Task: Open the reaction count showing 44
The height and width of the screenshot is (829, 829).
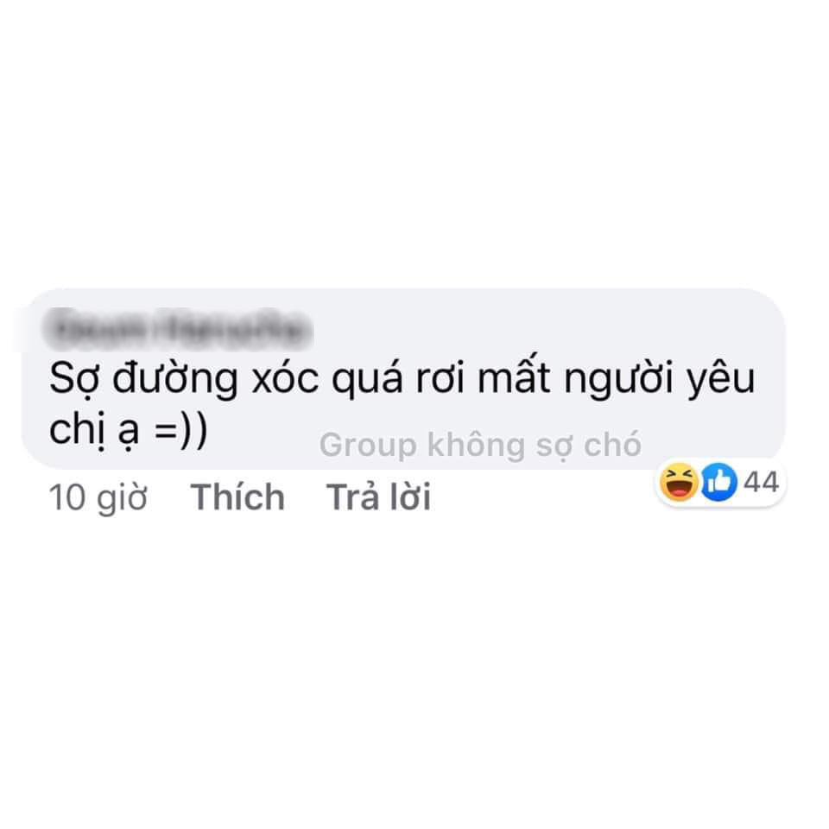Action: pos(761,482)
